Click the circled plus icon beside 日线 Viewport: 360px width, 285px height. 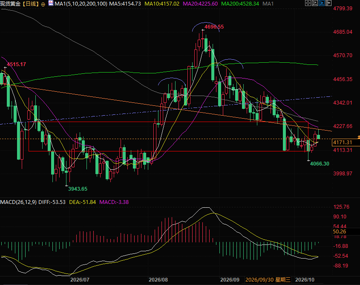point(43,4)
